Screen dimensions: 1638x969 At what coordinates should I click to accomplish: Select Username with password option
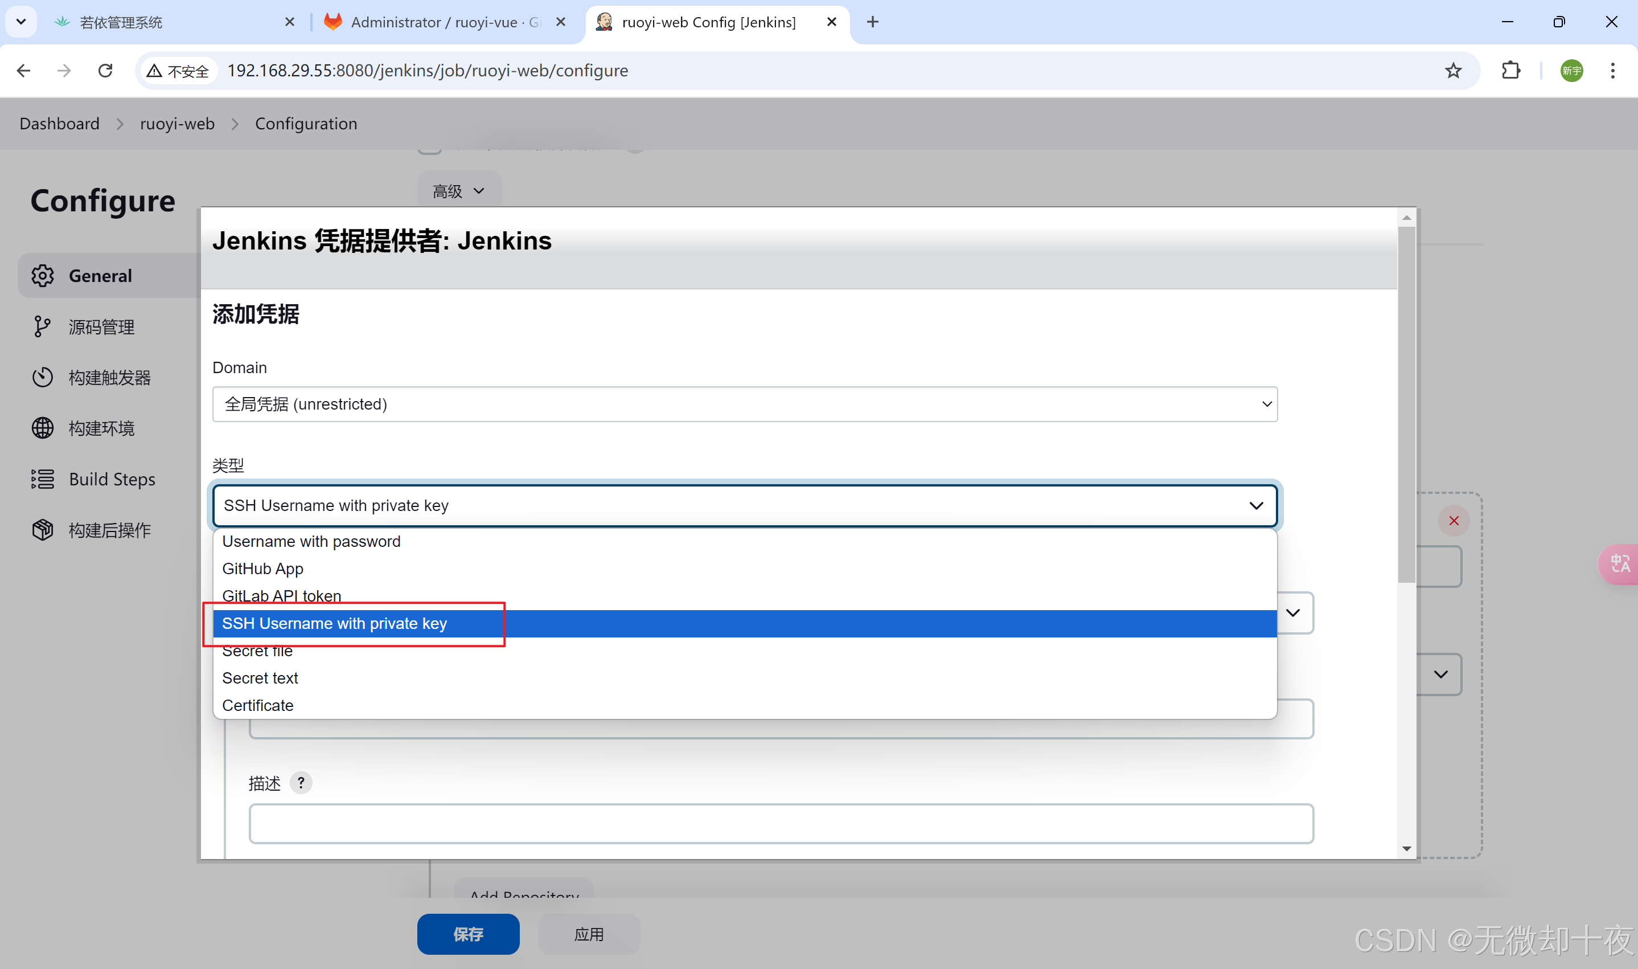[311, 541]
